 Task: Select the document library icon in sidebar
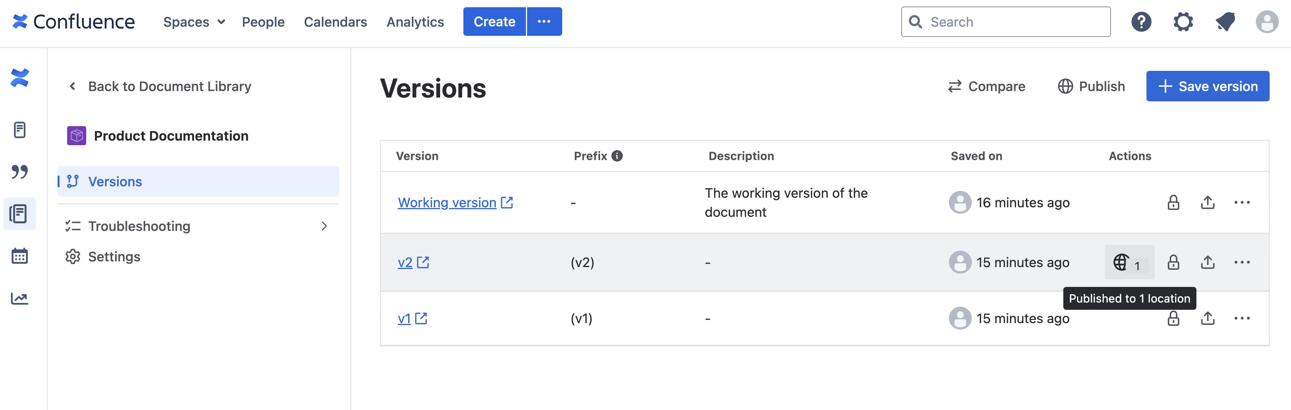tap(19, 214)
